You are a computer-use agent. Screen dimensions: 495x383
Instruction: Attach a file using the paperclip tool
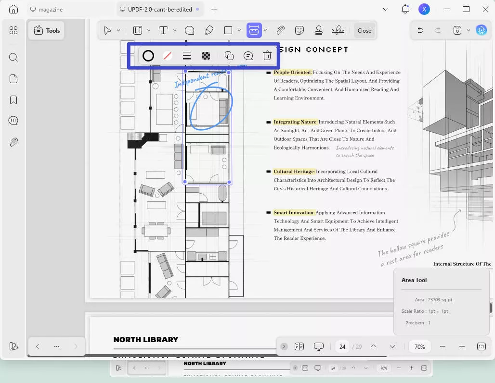tap(280, 30)
